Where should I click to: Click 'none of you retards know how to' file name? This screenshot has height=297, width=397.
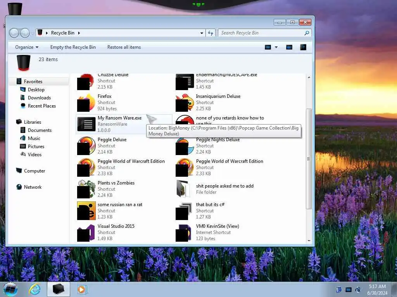point(230,118)
